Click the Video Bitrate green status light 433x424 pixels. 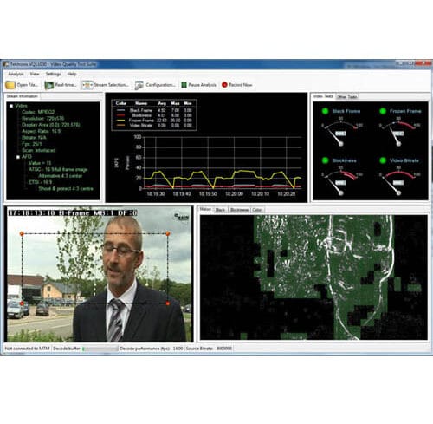click(x=383, y=160)
